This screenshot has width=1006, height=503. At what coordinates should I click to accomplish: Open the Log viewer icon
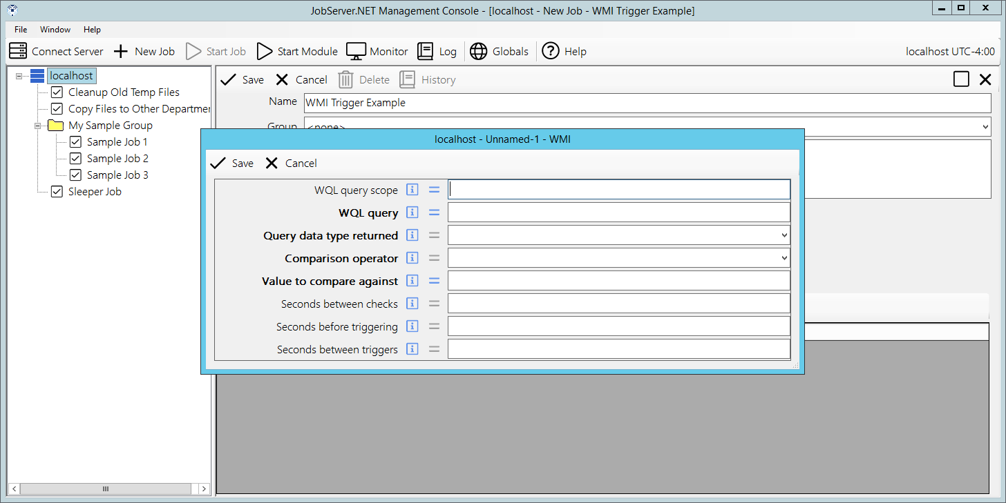(425, 51)
